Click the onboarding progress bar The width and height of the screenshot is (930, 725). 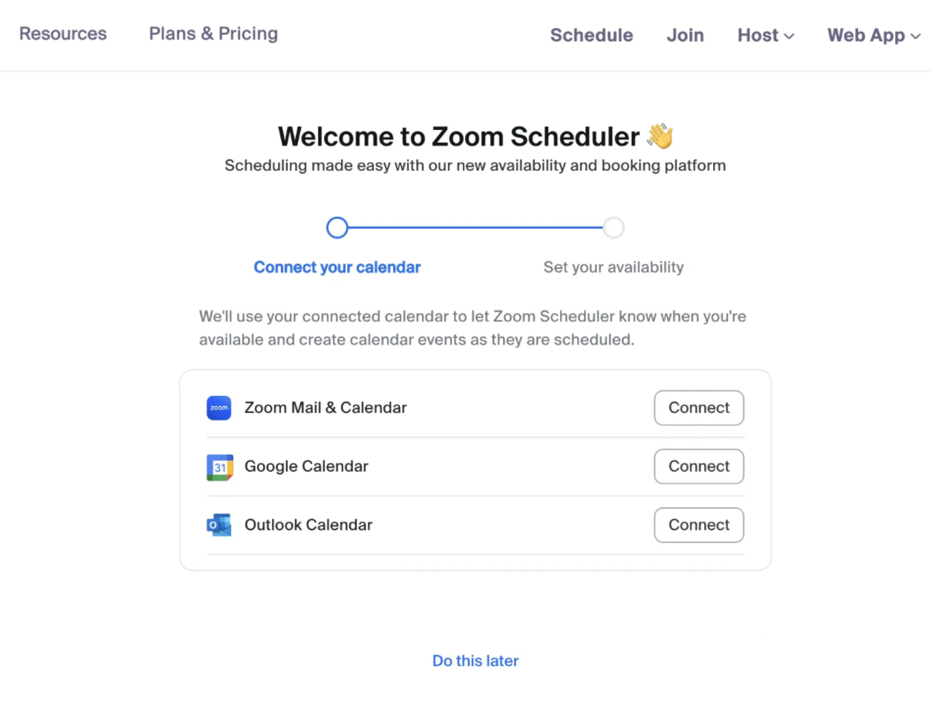click(x=475, y=227)
